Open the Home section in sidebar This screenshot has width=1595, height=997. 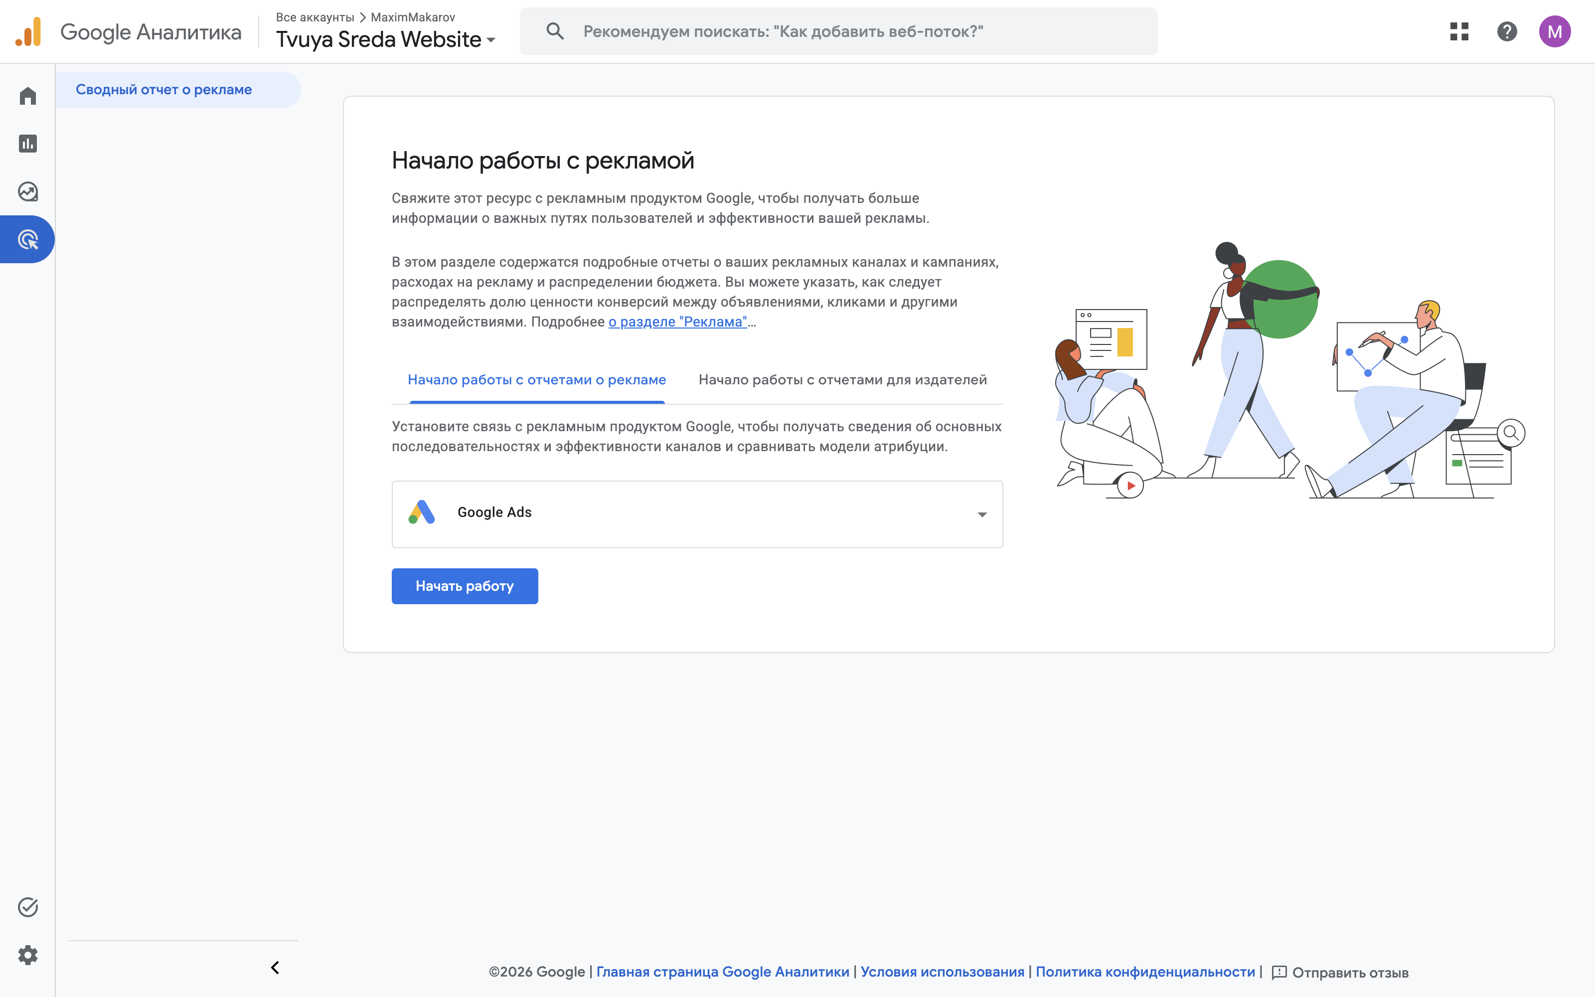pos(28,96)
